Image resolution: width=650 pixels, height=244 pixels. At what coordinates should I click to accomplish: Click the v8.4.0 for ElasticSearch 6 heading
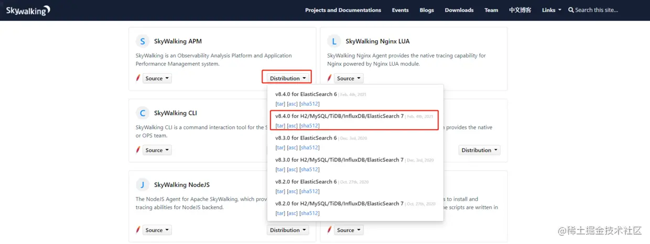pos(306,94)
